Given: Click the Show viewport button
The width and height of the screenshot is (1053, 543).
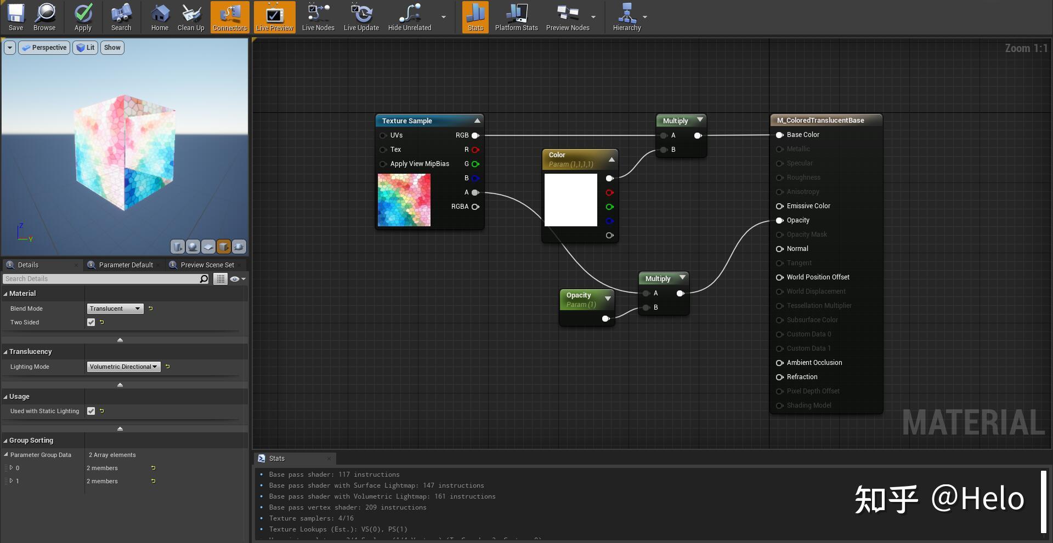Looking at the screenshot, I should tap(112, 48).
